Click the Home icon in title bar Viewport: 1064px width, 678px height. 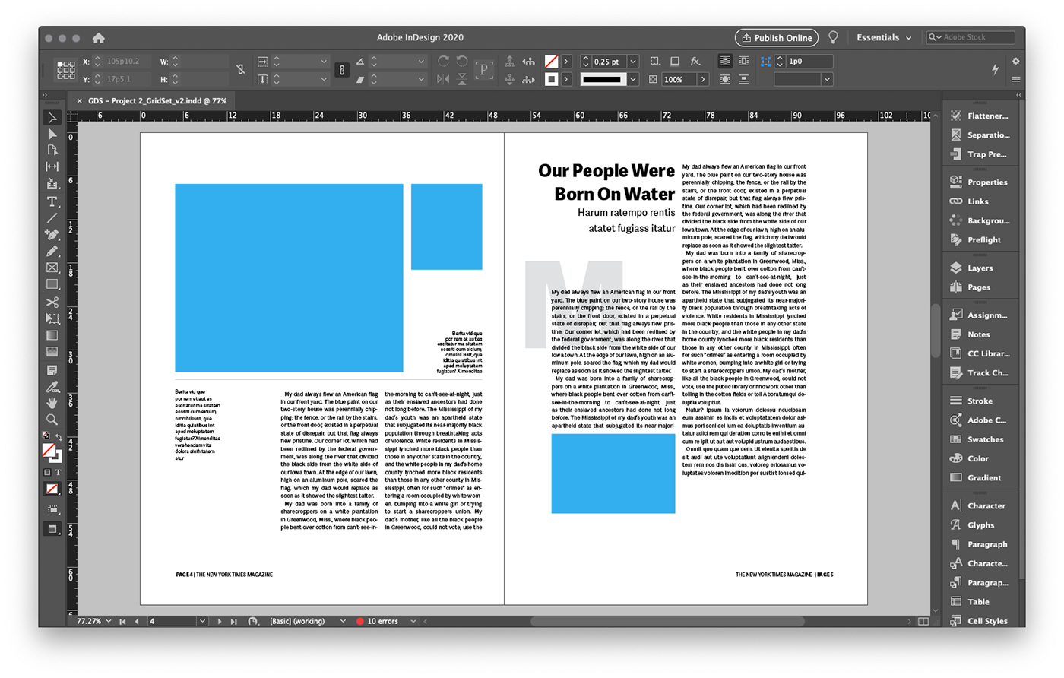point(99,37)
